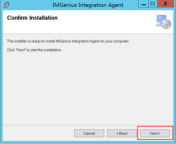
Task: Click Next to start the installation
Action: (155, 133)
